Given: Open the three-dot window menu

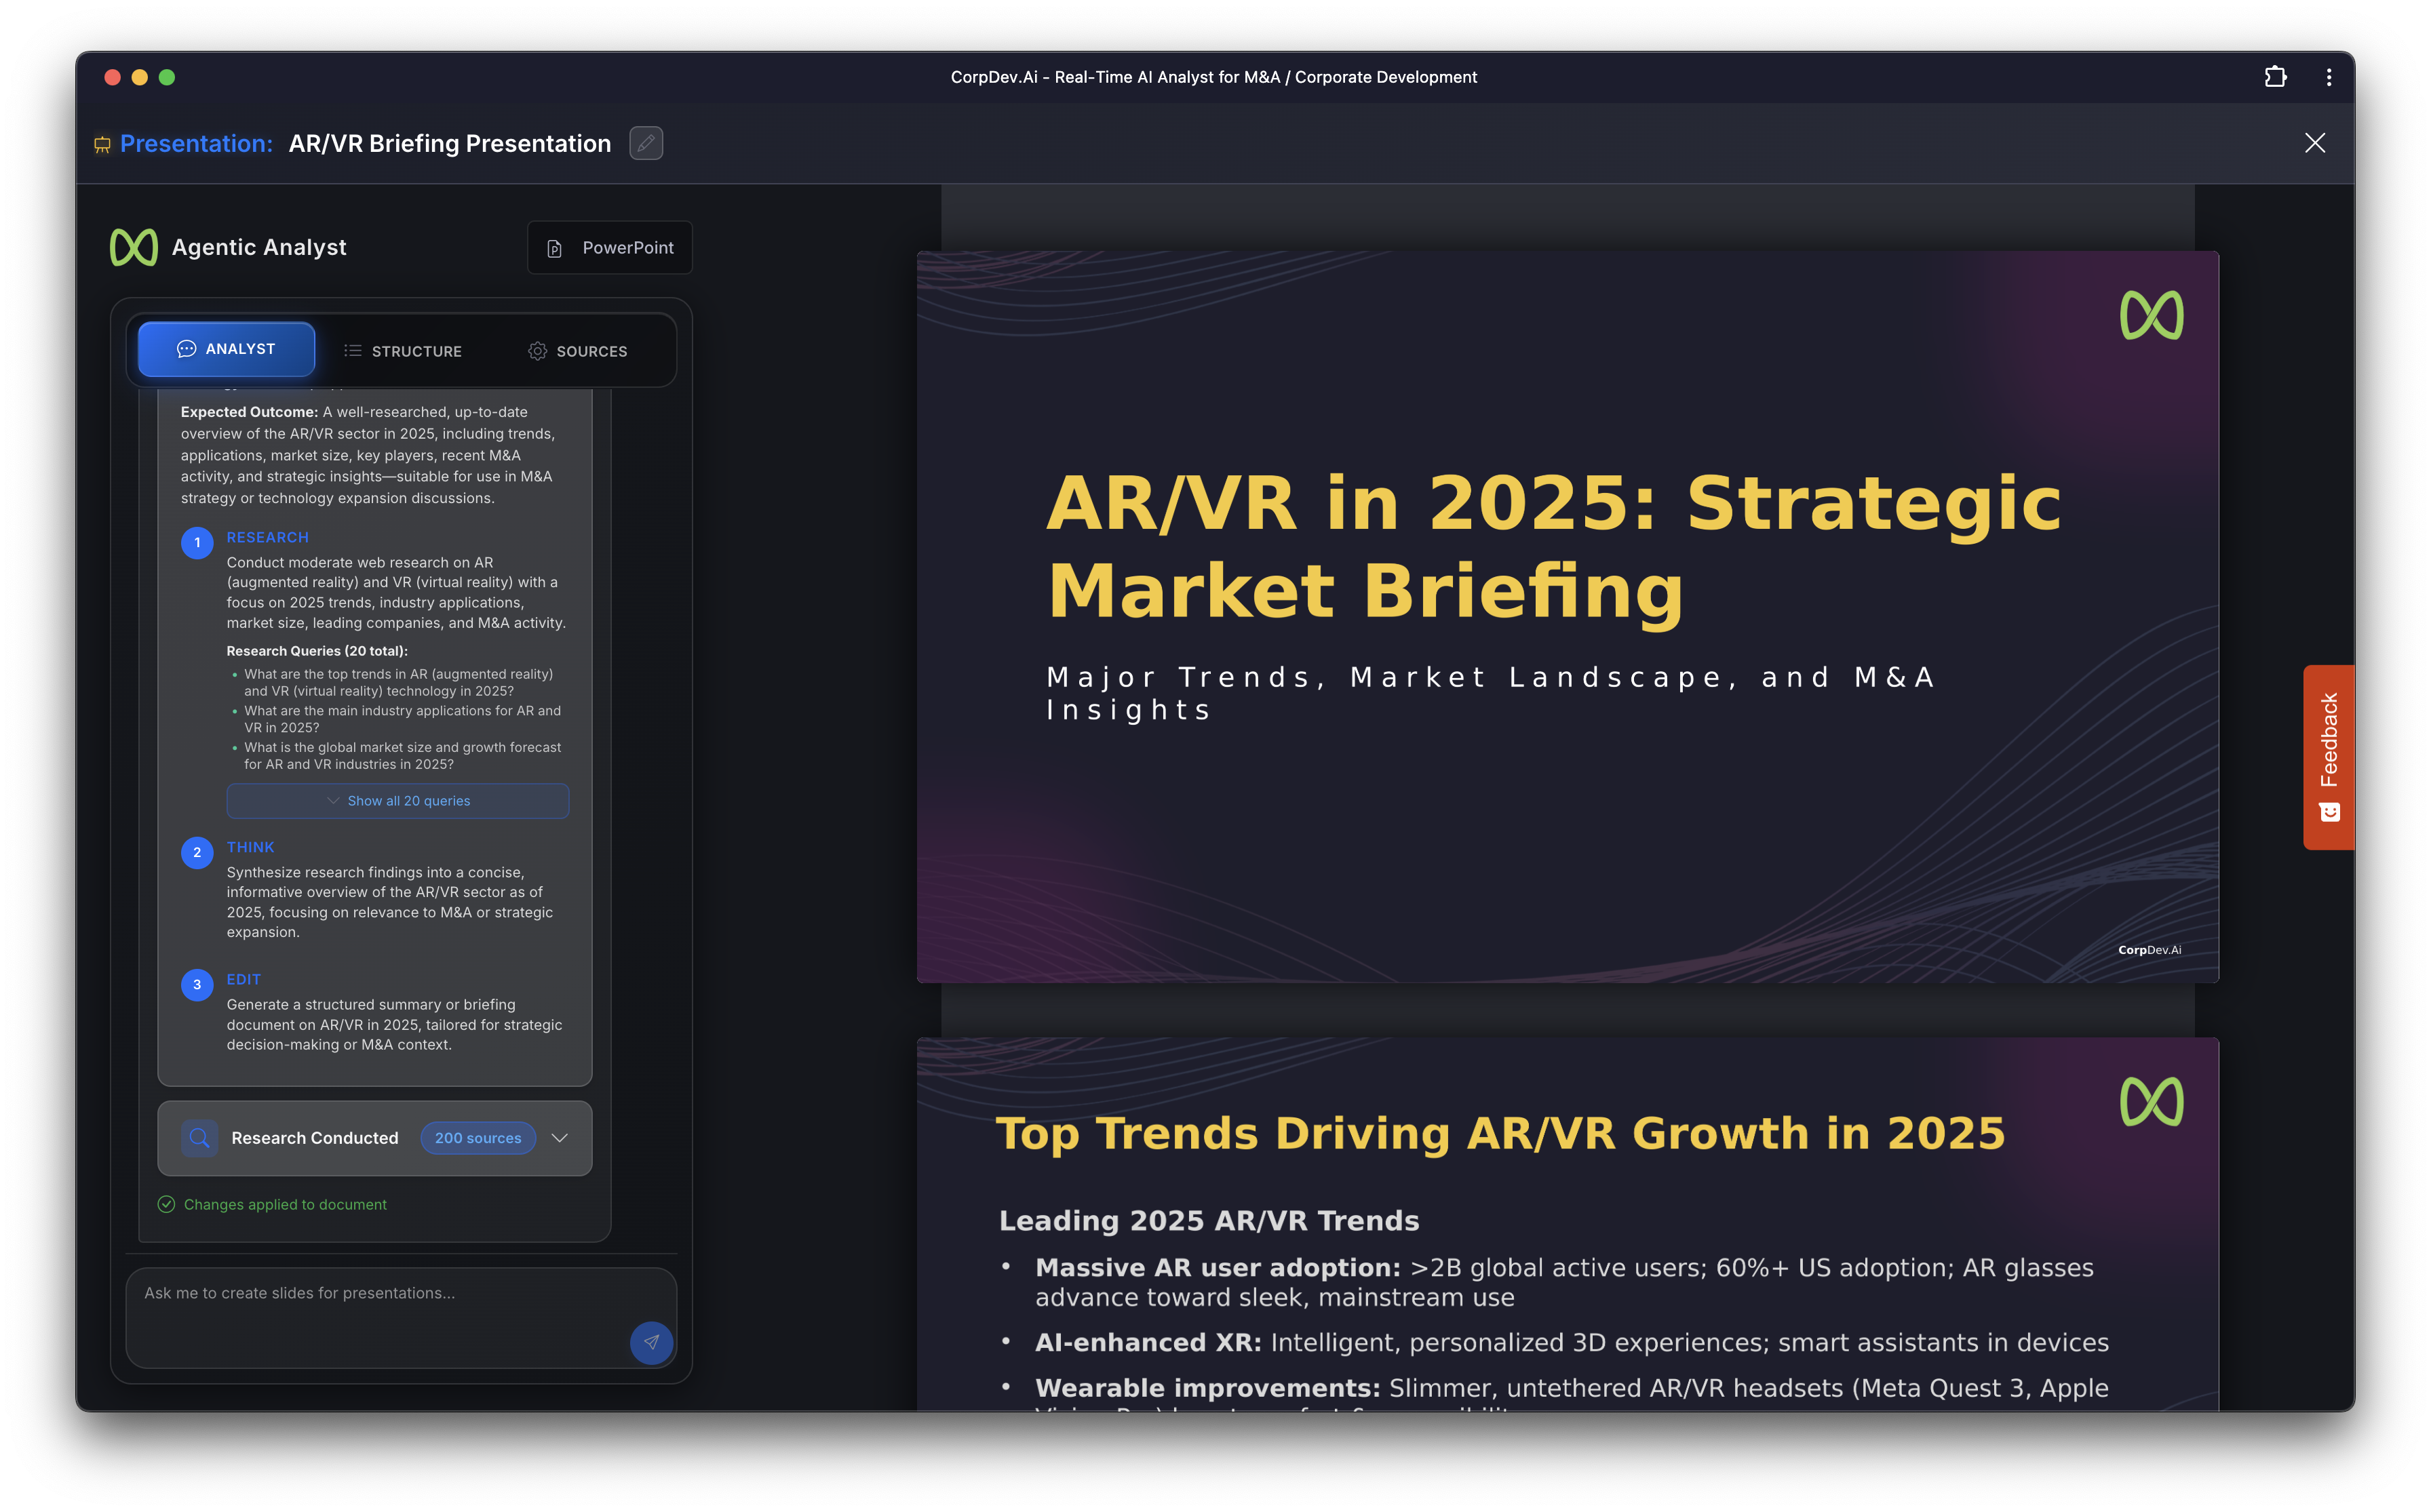Looking at the screenshot, I should 2329,77.
